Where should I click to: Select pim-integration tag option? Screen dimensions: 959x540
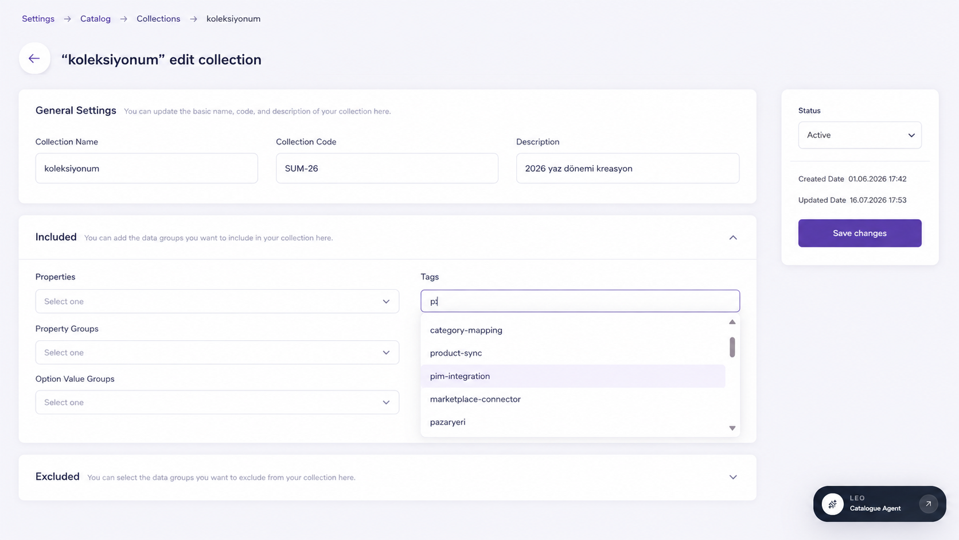click(573, 376)
